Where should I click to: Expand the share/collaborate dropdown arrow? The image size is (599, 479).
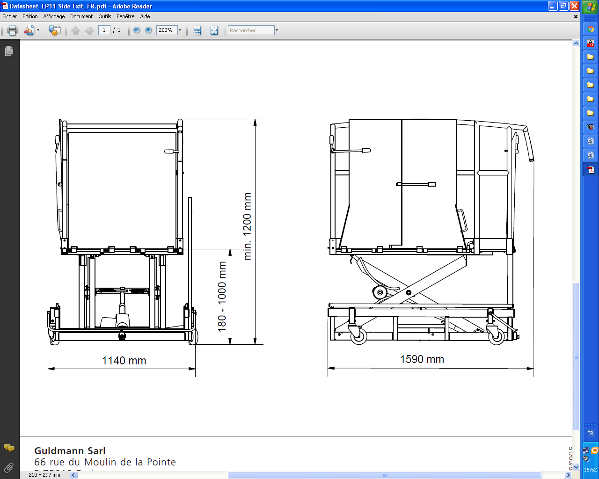click(x=38, y=30)
